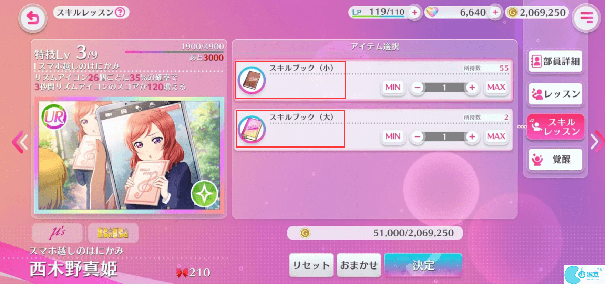The width and height of the screenshot is (605, 284).
Task: Tap the UR rarity badge
Action: (x=54, y=117)
